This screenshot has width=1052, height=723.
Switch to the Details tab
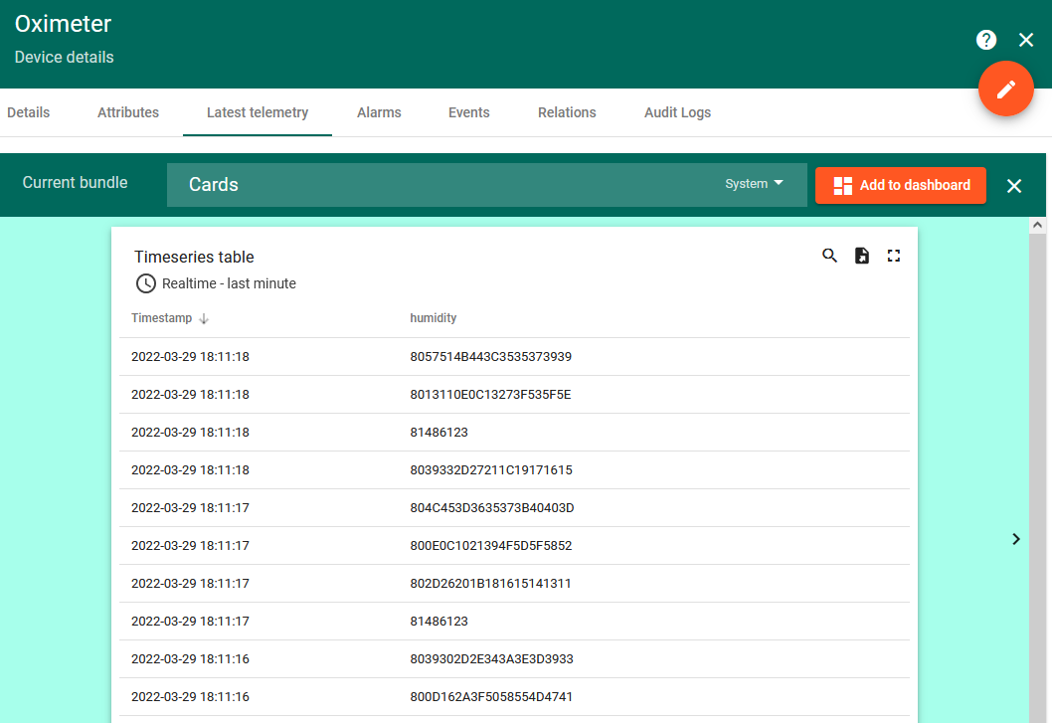(27, 112)
